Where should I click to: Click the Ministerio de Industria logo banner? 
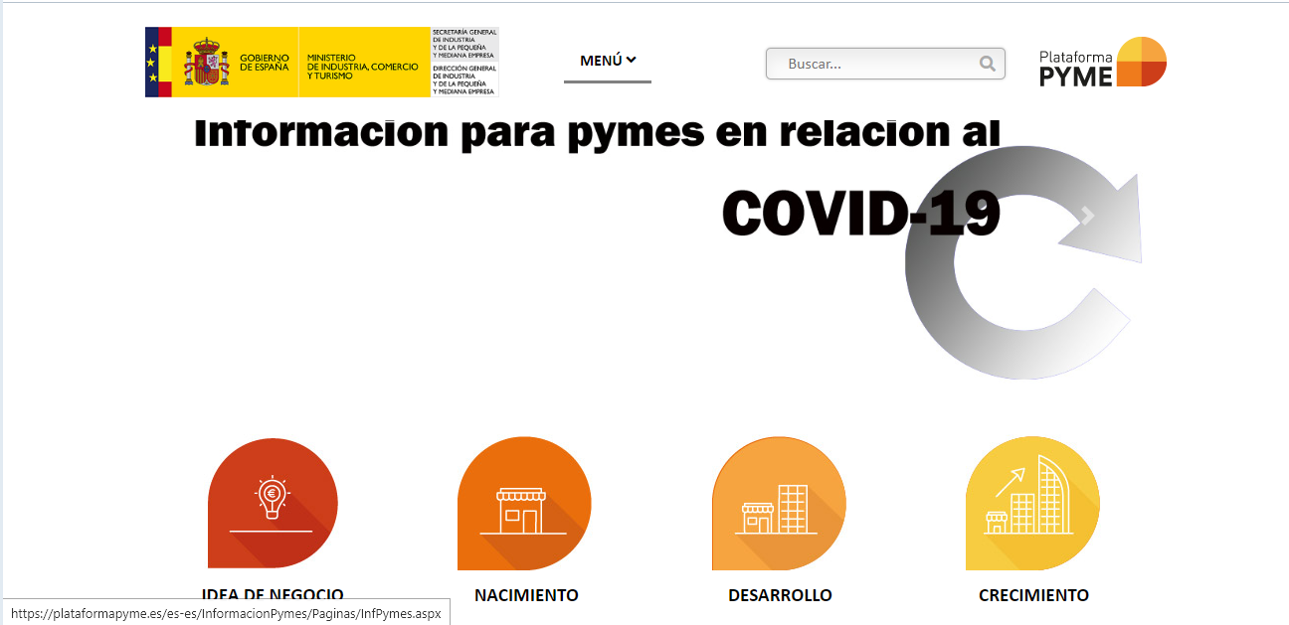363,62
